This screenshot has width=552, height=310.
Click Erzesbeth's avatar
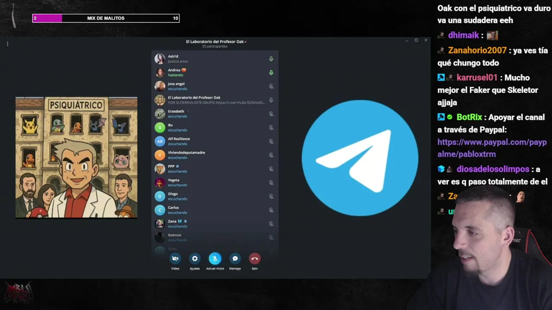pyautogui.click(x=160, y=114)
